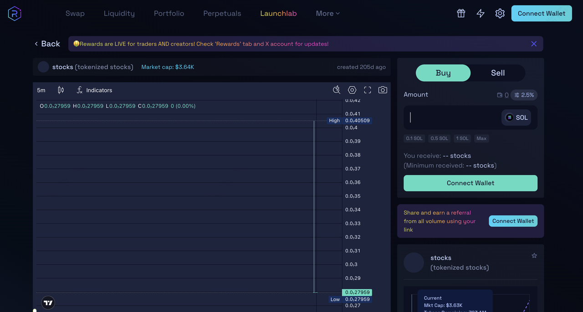Select the candlestick chart type icon

[x=61, y=90]
